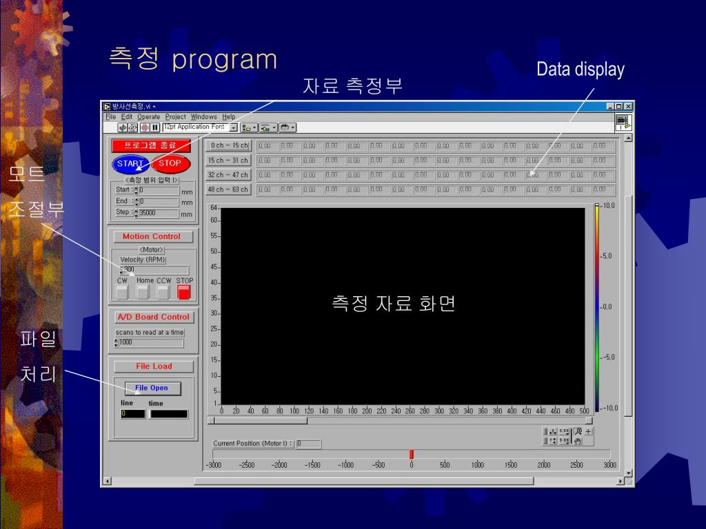Image resolution: width=706 pixels, height=529 pixels.
Task: Select the graph zoom tool
Action: tap(578, 431)
